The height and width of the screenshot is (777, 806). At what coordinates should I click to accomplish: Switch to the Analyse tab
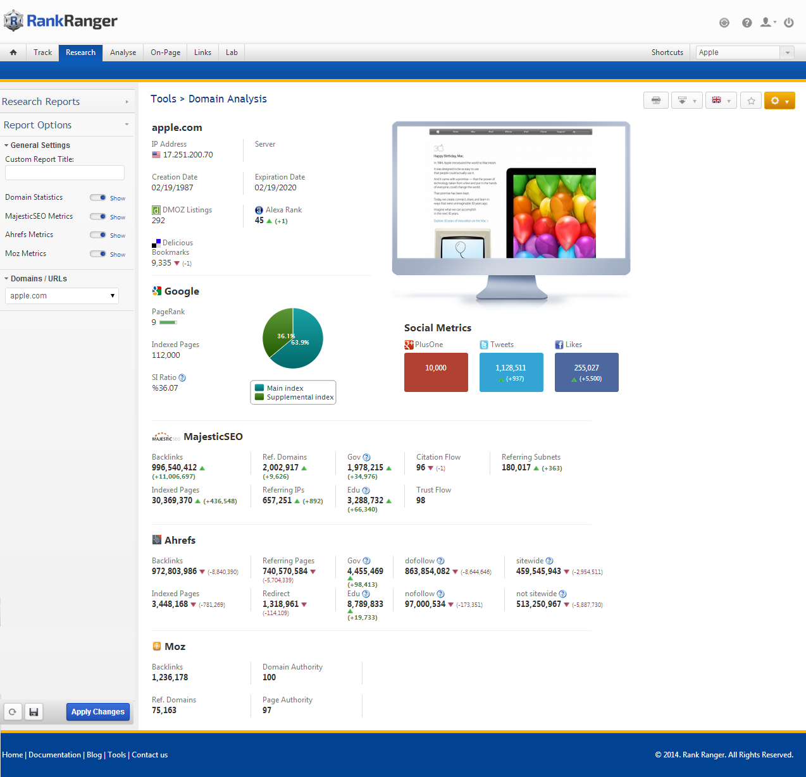tap(123, 52)
